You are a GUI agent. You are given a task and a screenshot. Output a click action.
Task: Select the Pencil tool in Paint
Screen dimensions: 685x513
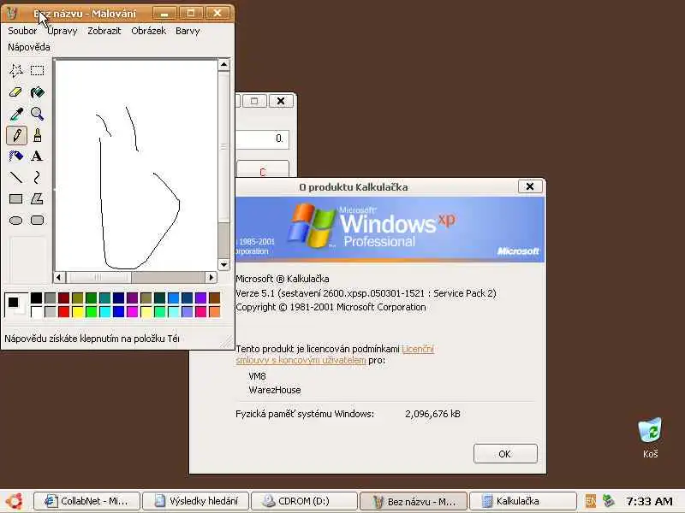pyautogui.click(x=16, y=135)
